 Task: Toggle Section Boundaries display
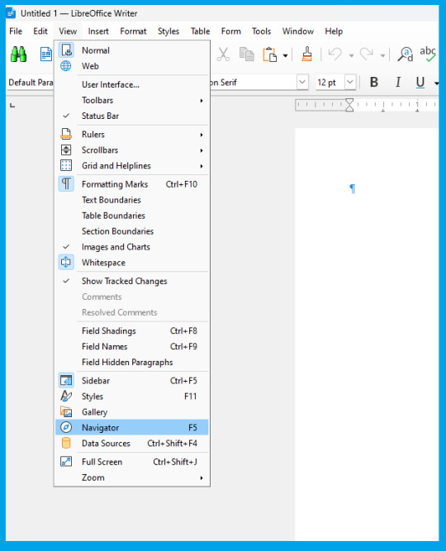(132, 231)
